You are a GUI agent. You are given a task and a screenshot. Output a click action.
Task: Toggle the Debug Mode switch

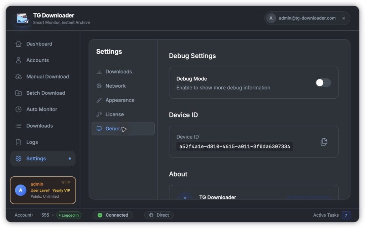(x=323, y=83)
